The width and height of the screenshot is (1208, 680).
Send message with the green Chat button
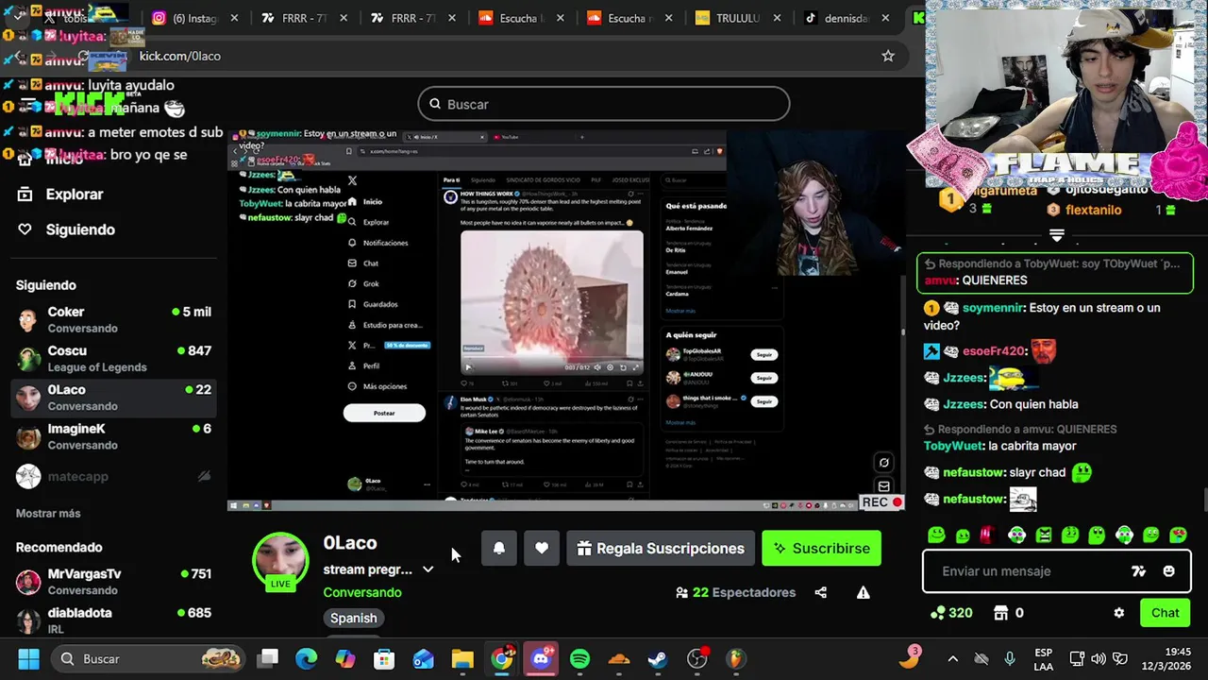coord(1165,613)
